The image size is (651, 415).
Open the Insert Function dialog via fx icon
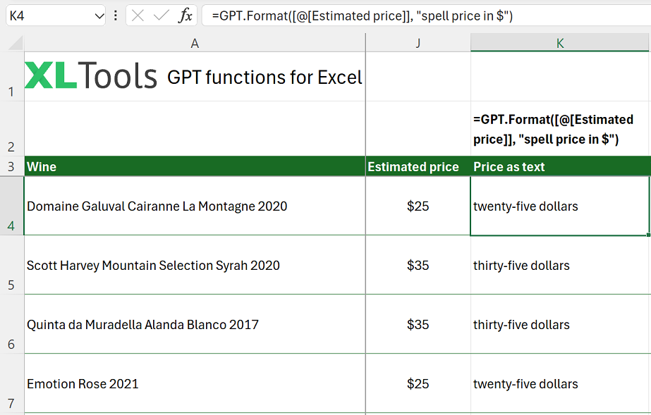(185, 15)
